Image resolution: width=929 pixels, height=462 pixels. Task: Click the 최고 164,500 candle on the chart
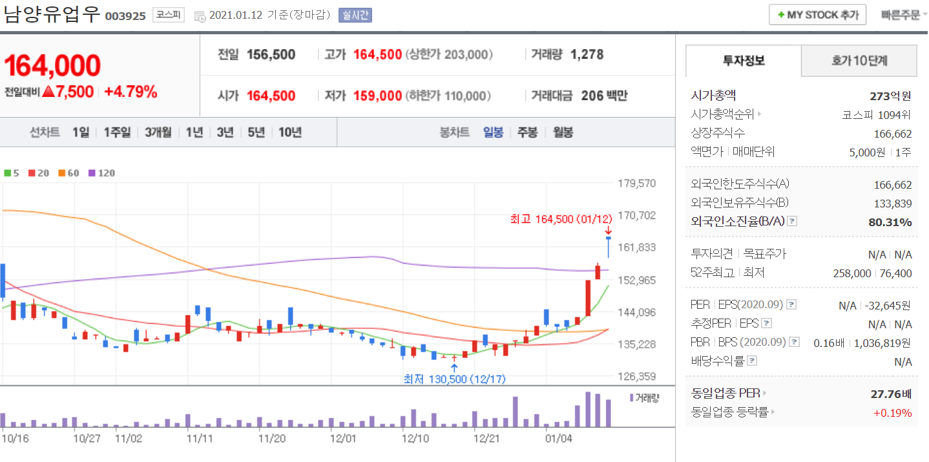tap(608, 247)
